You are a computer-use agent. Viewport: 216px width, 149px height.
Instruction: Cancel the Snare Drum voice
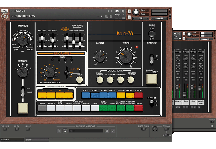click(x=121, y=80)
